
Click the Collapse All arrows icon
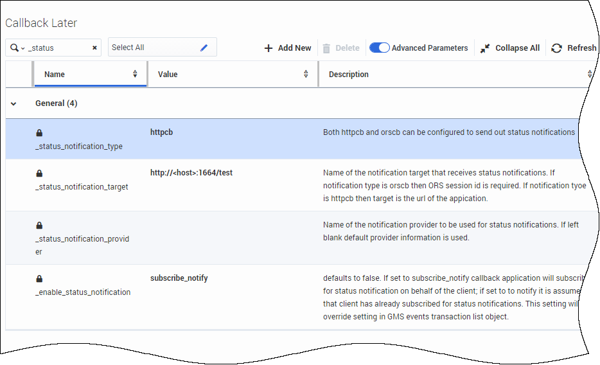pos(485,48)
